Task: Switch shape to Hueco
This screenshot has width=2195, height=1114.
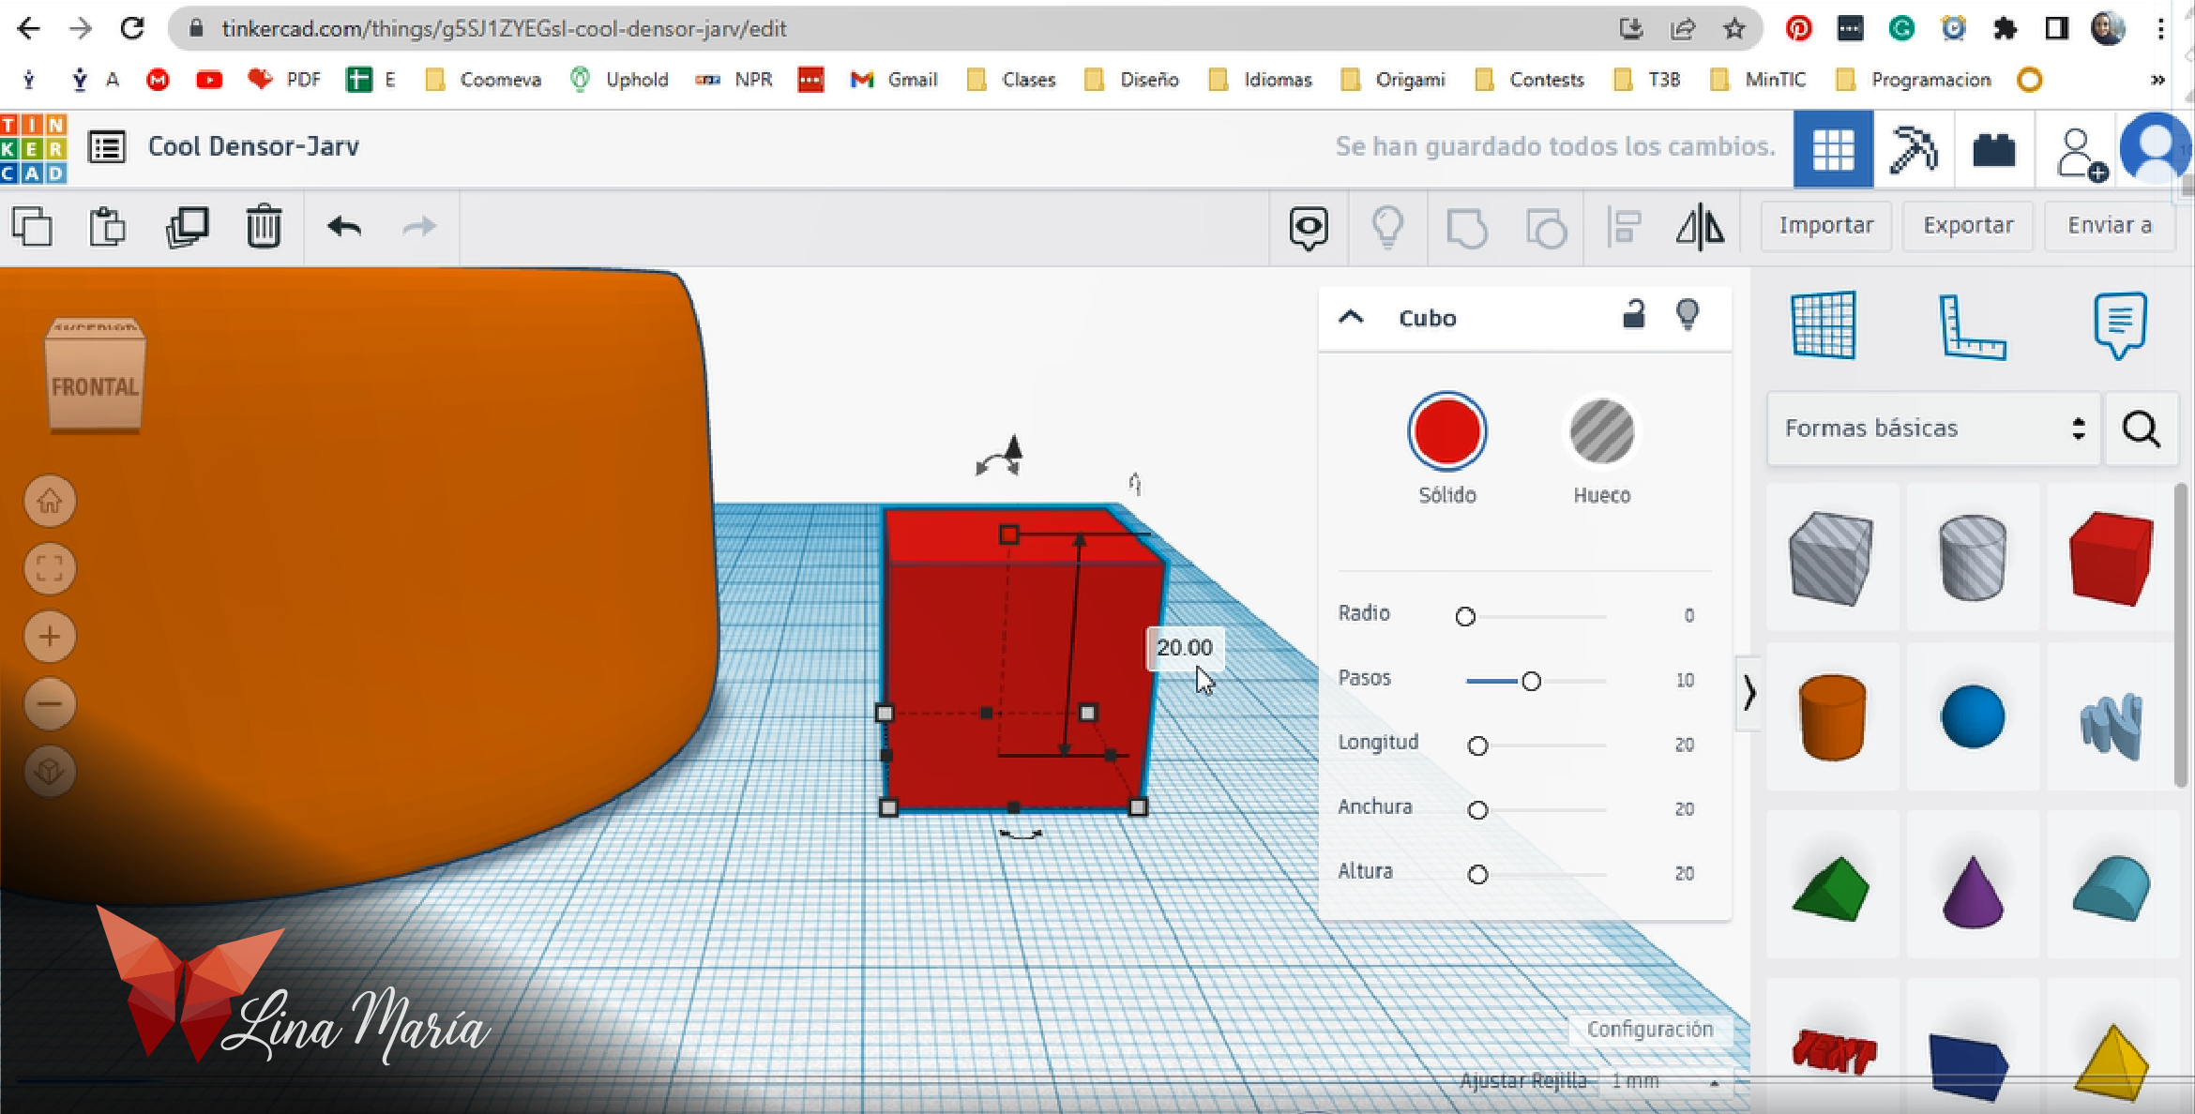Action: click(x=1601, y=432)
